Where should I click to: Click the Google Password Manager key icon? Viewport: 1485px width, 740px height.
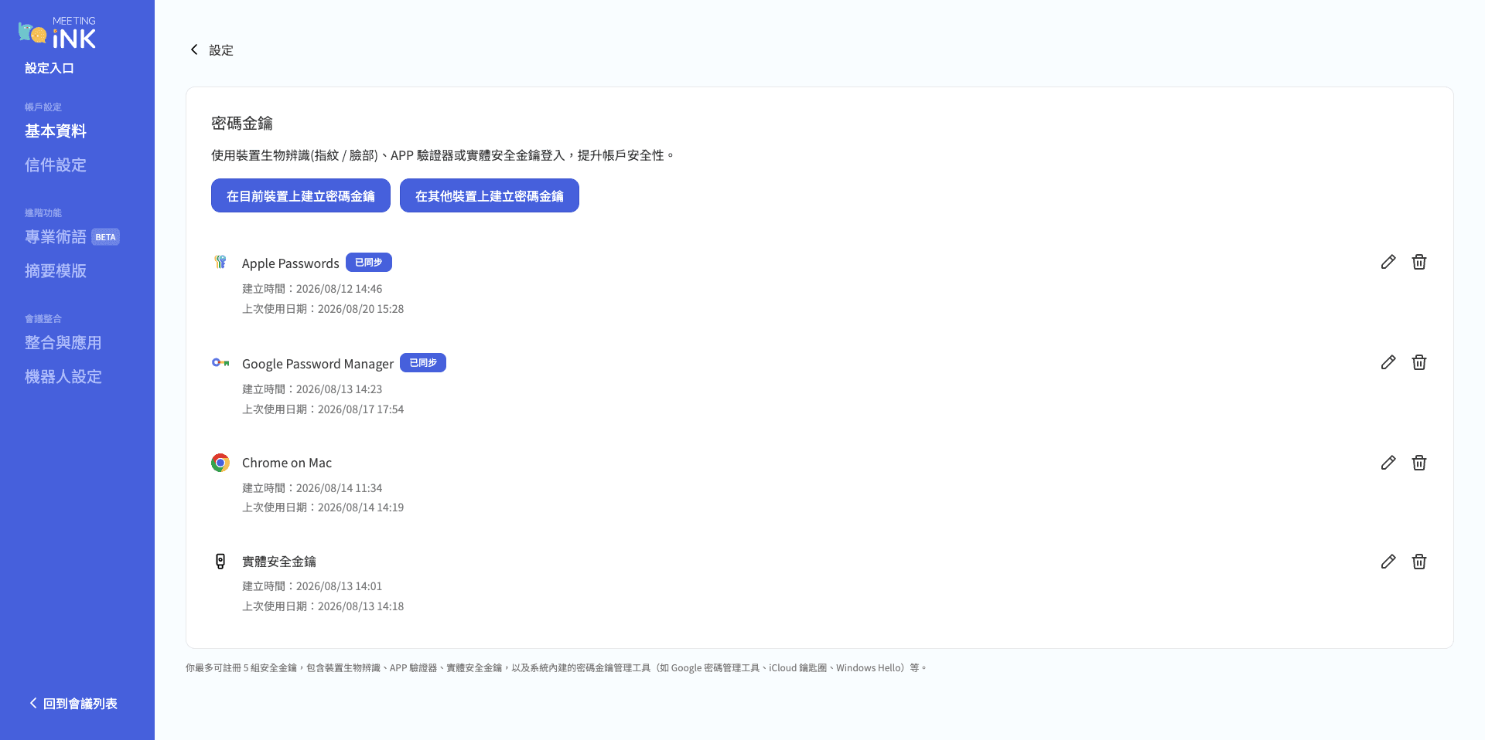pos(220,362)
